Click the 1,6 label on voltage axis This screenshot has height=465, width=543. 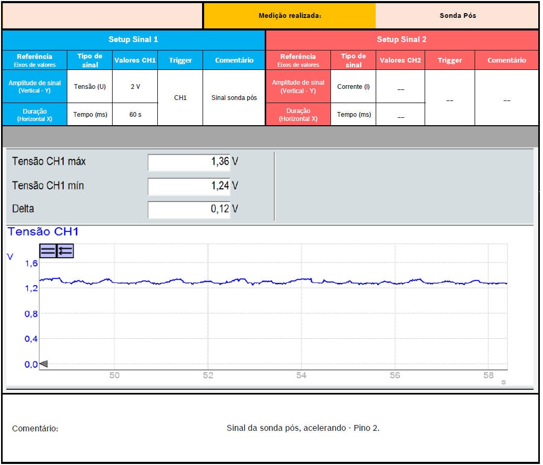coord(32,264)
